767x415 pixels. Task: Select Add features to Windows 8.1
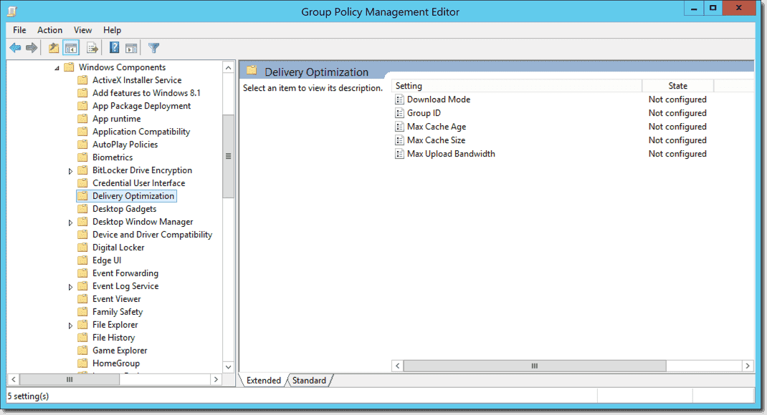coord(146,93)
